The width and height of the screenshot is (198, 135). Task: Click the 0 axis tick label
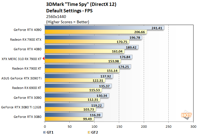coord(45,127)
